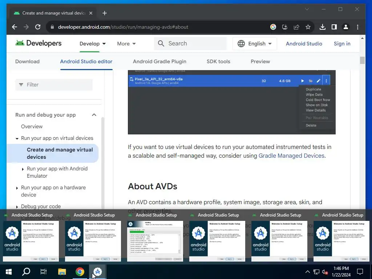Click the Chrome taskbar icon
This screenshot has height=279, width=372.
click(80, 272)
